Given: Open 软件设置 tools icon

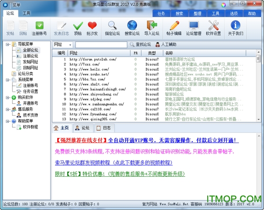Looking at the screenshot, I should [x=214, y=28].
